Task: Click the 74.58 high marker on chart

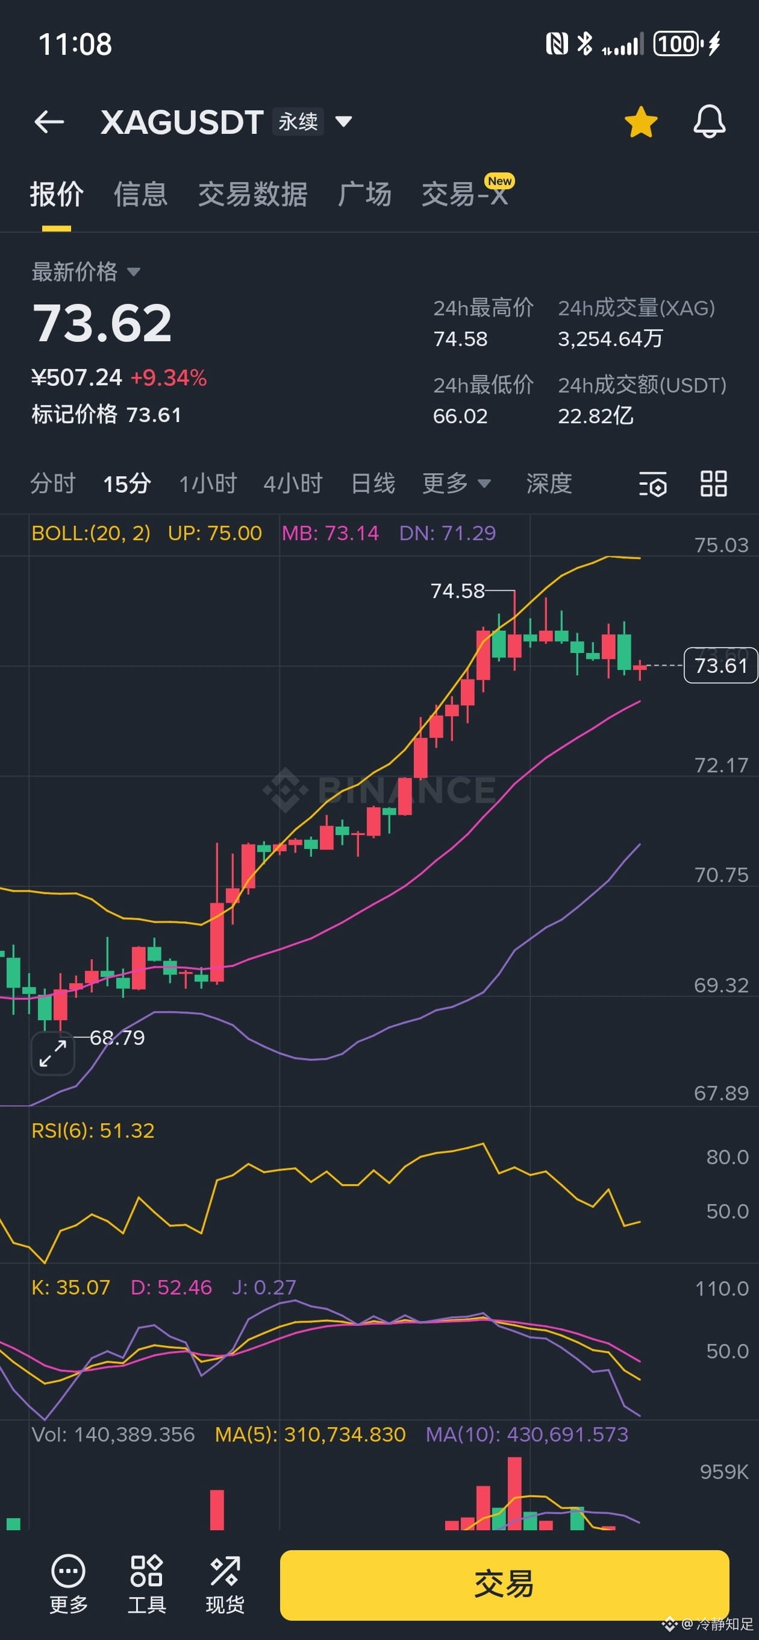Action: (x=457, y=591)
